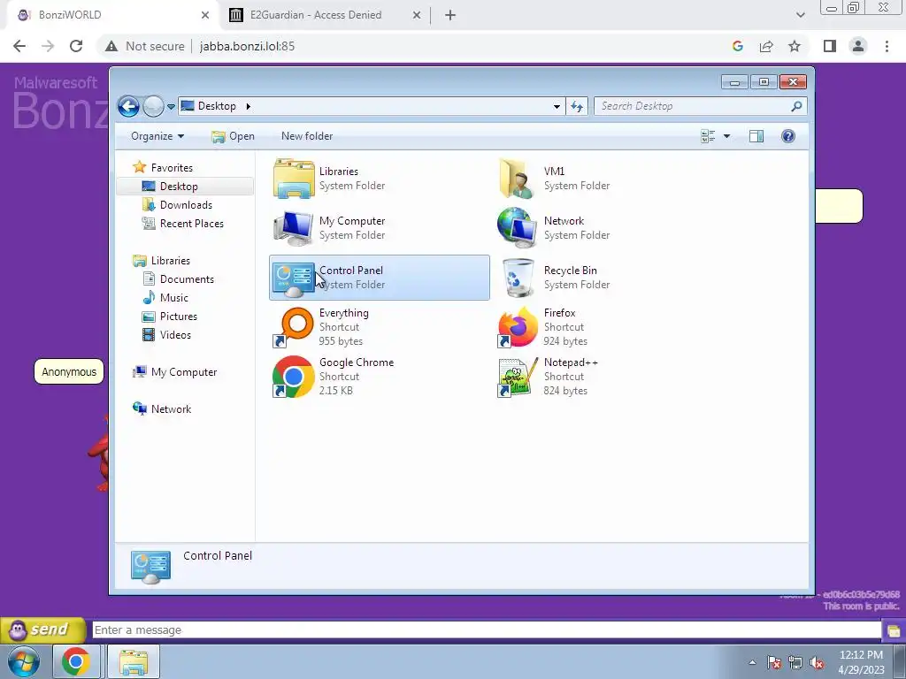Share this page via share icon
Image resolution: width=906 pixels, height=679 pixels.
pyautogui.click(x=766, y=46)
